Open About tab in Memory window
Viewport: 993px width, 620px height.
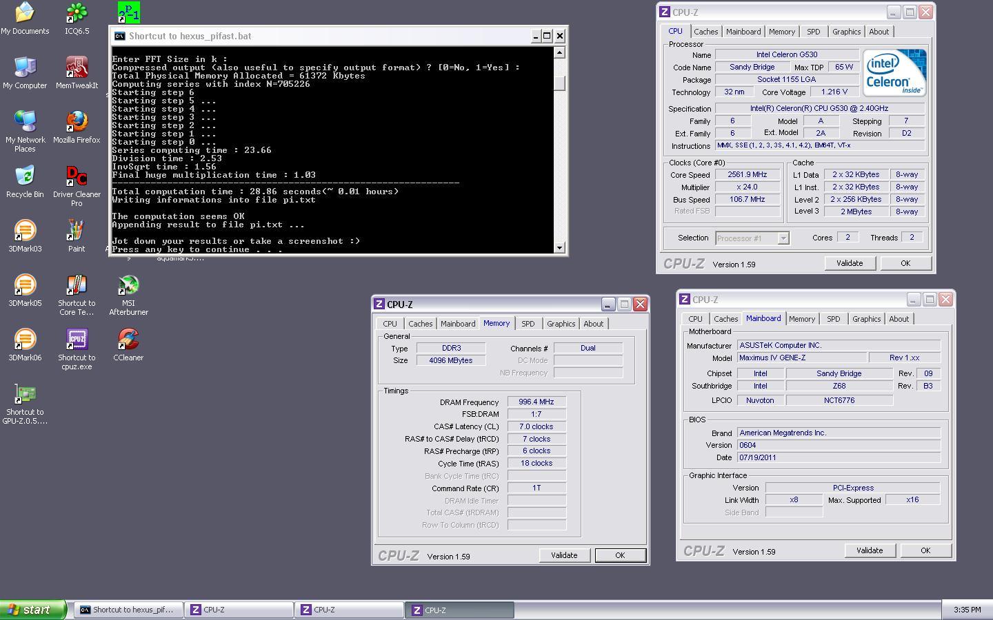click(593, 324)
